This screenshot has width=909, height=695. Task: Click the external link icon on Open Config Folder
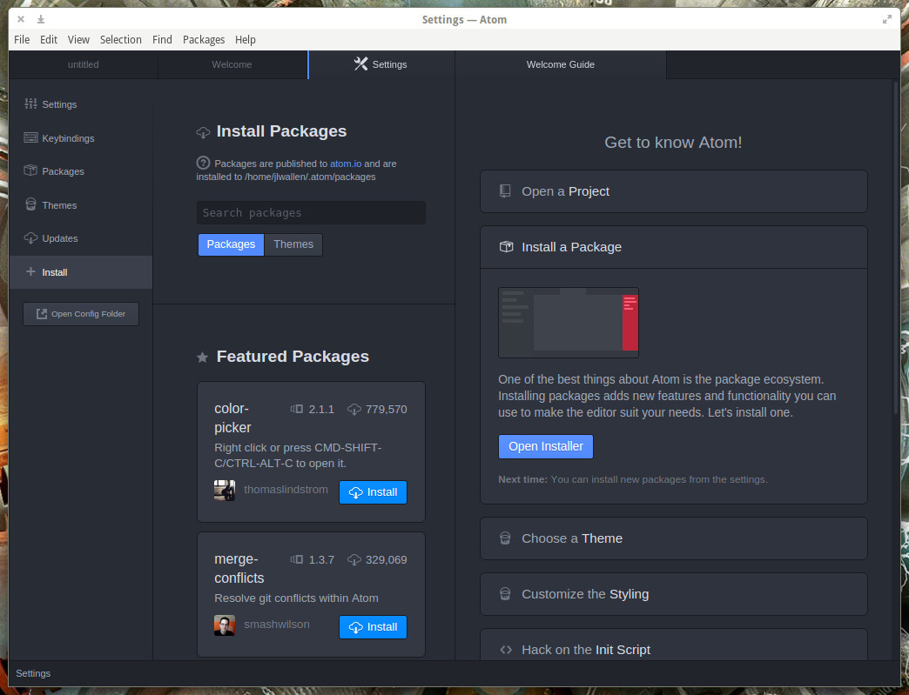click(42, 314)
